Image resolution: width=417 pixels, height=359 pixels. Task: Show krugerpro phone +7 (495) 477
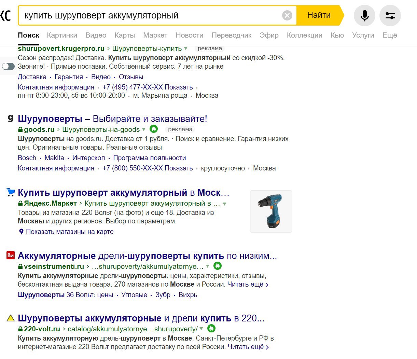click(148, 87)
